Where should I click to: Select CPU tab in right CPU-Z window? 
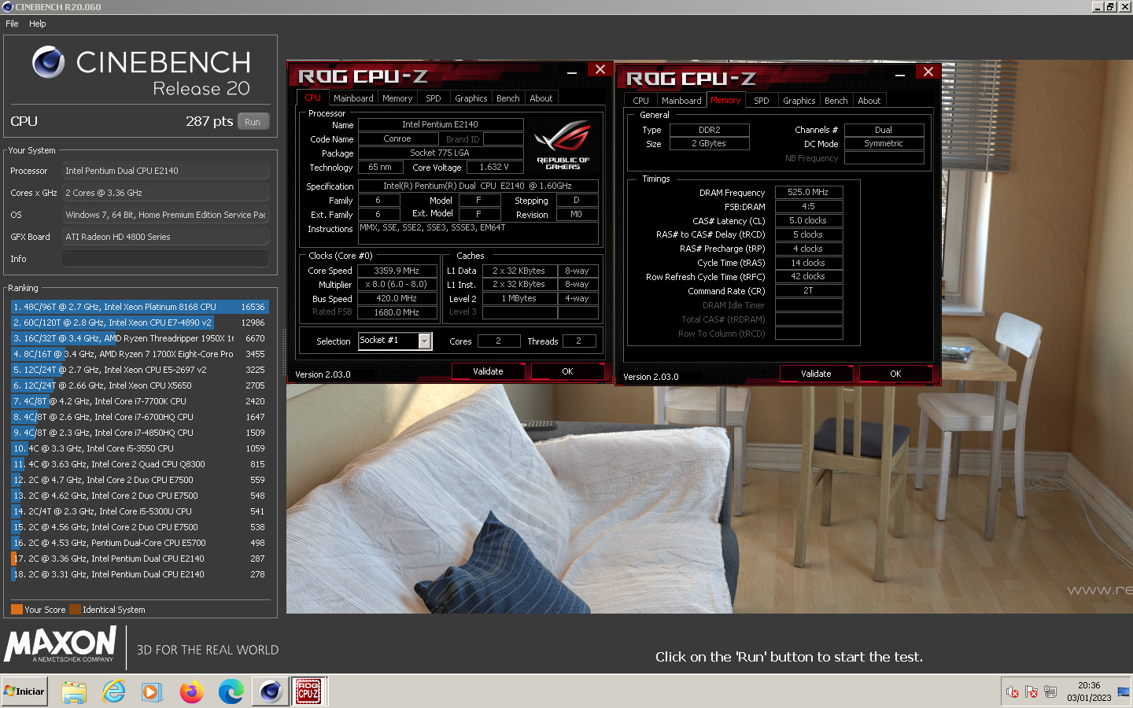[641, 101]
